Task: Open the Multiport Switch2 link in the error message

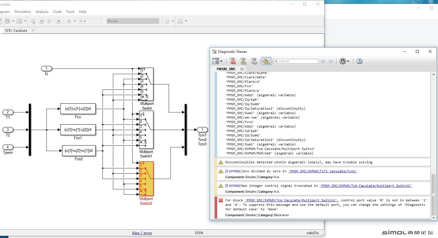Action: [x=291, y=200]
